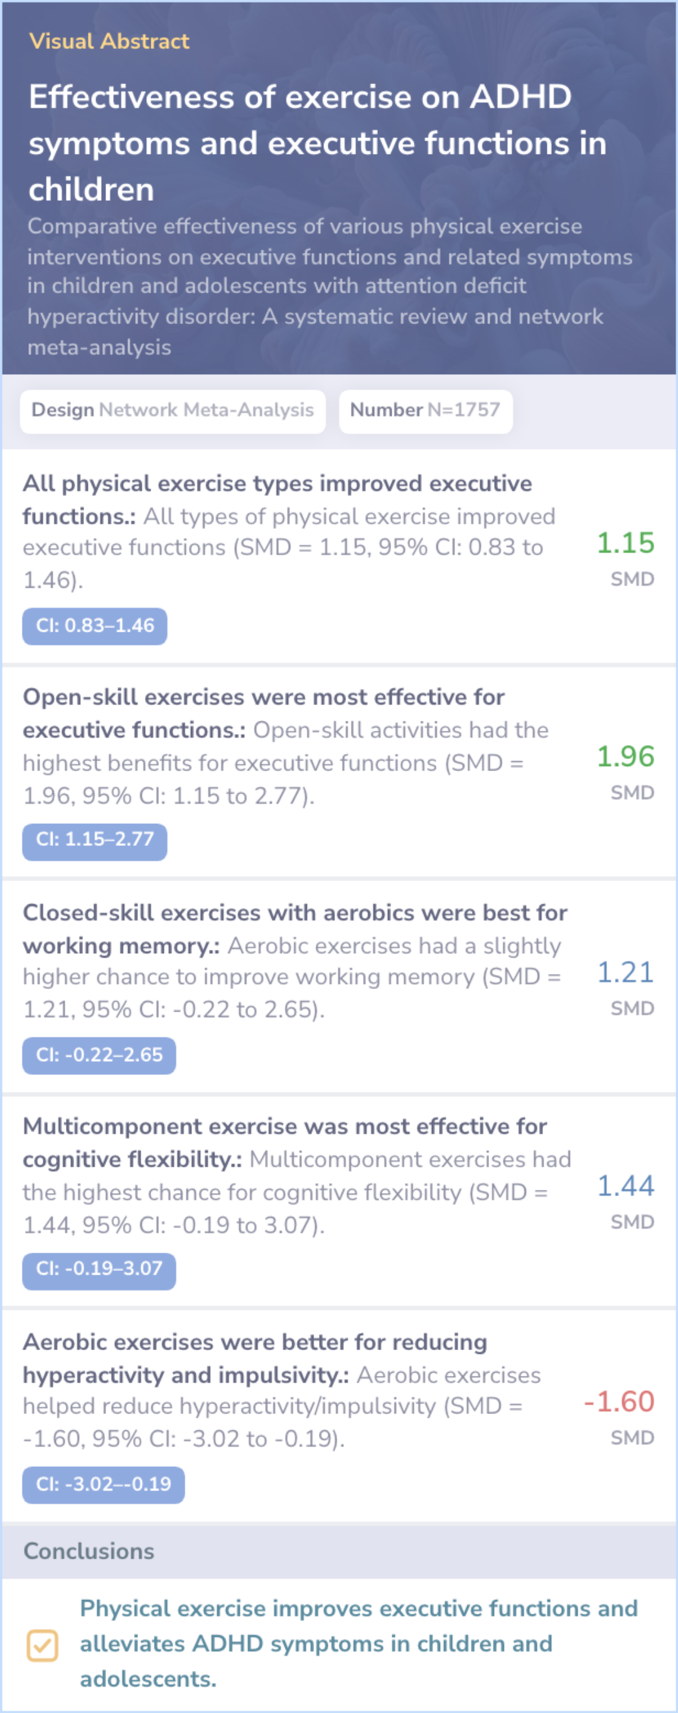Select the Design Network Meta-Analysis badge
The width and height of the screenshot is (678, 1713).
coord(173,411)
